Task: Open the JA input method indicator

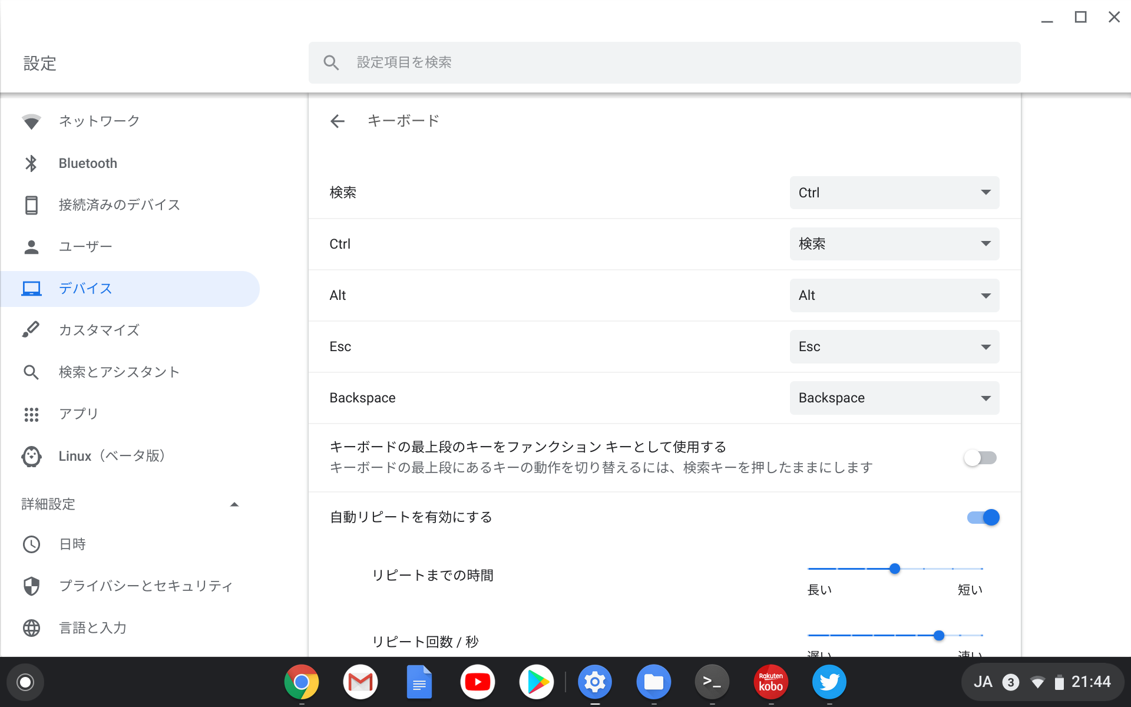Action: [983, 682]
